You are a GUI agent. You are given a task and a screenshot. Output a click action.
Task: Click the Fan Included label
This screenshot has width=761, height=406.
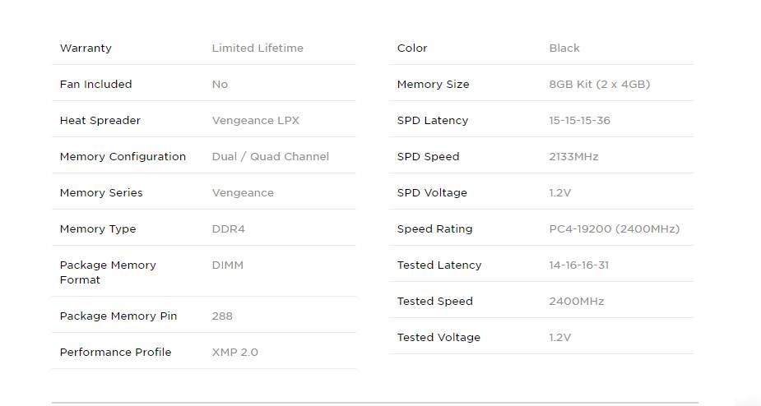(x=96, y=85)
